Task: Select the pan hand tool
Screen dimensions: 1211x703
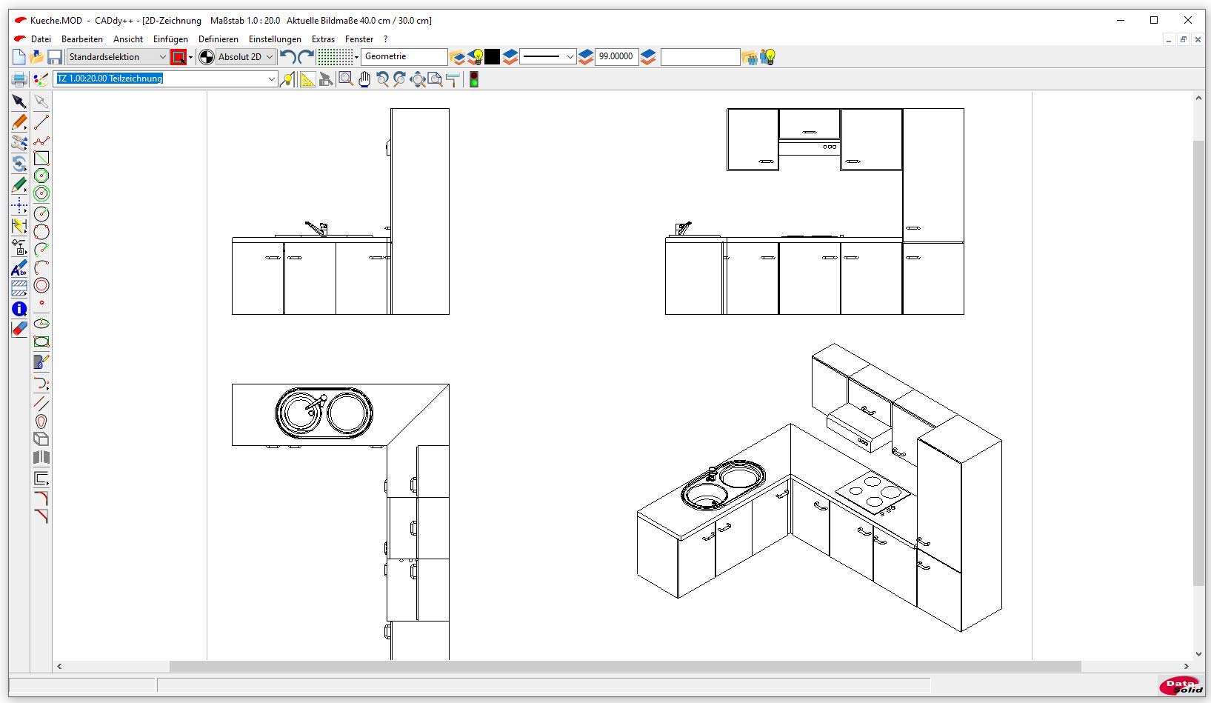Action: [364, 79]
